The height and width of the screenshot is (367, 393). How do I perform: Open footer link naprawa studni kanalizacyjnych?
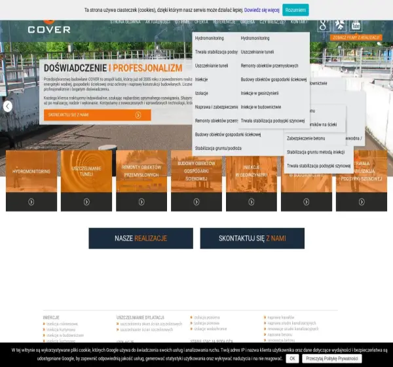click(x=291, y=323)
